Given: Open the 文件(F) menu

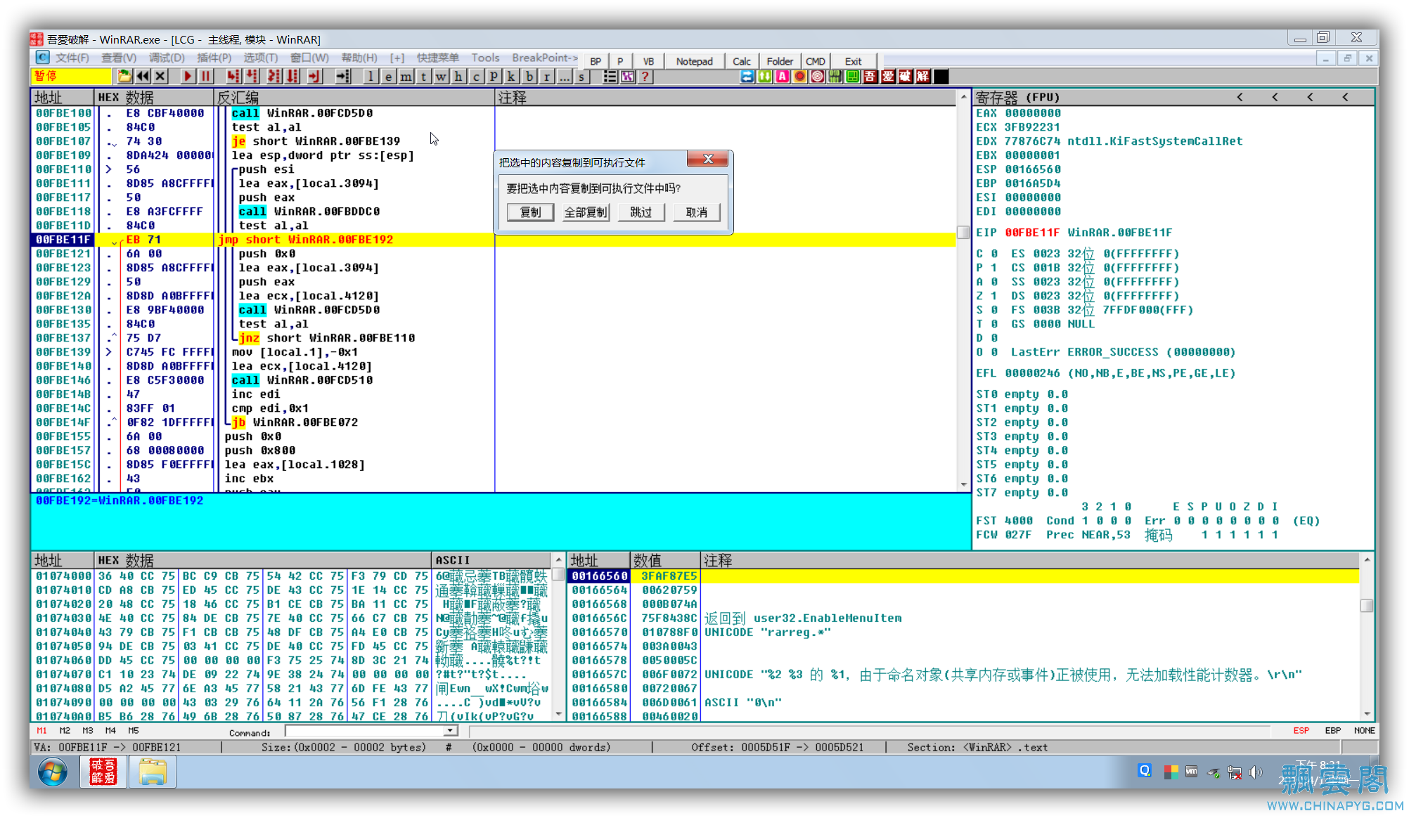Looking at the screenshot, I should [x=72, y=58].
